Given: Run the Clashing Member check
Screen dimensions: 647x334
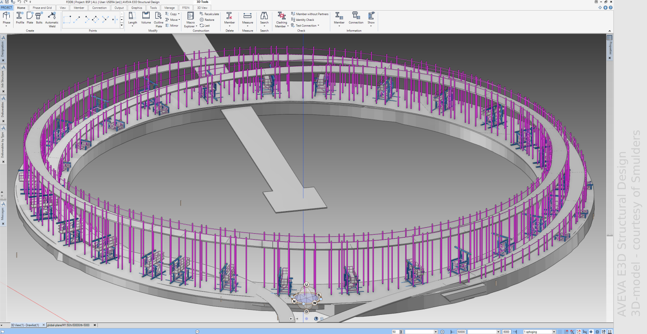Looking at the screenshot, I should pos(281,20).
